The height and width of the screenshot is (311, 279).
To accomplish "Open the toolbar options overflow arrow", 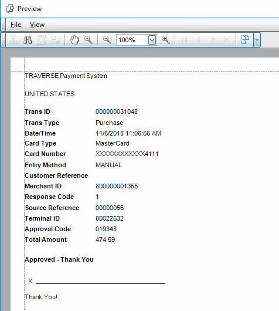I will point(257,40).
